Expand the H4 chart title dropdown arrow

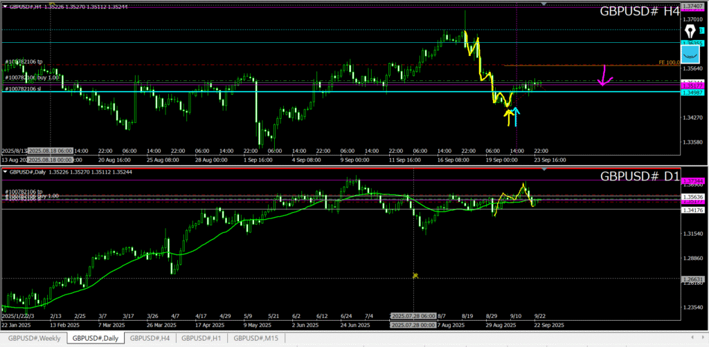pos(4,6)
